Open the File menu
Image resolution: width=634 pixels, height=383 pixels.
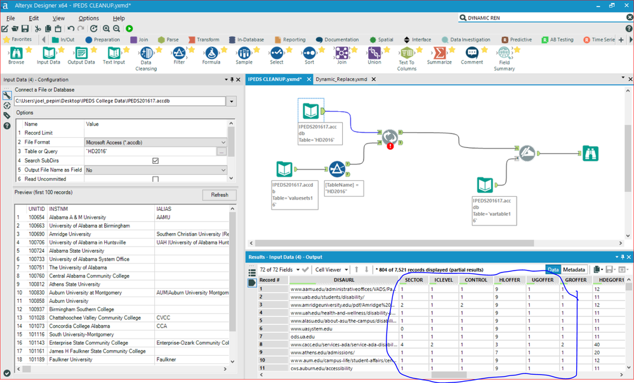[x=11, y=18]
